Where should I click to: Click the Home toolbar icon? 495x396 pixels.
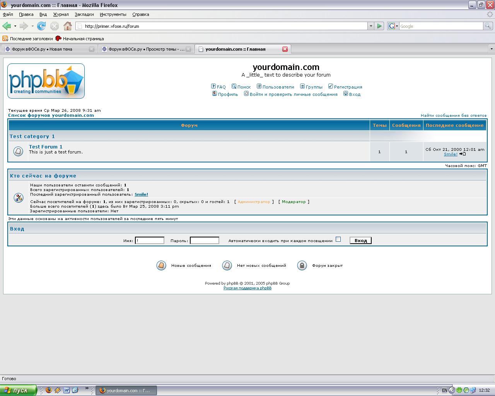click(x=68, y=26)
